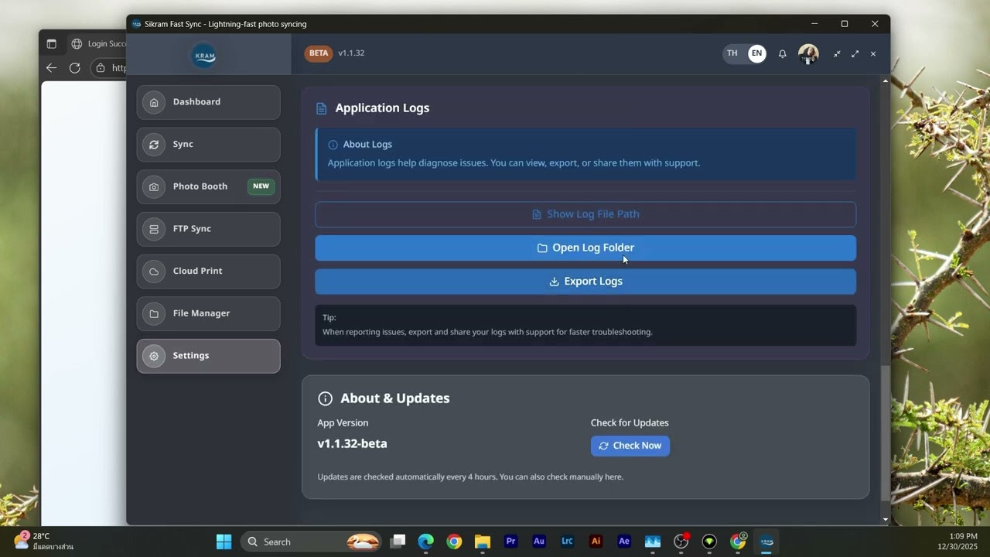Image resolution: width=990 pixels, height=557 pixels.
Task: Open the weather widget showing 28°C
Action: point(43,542)
